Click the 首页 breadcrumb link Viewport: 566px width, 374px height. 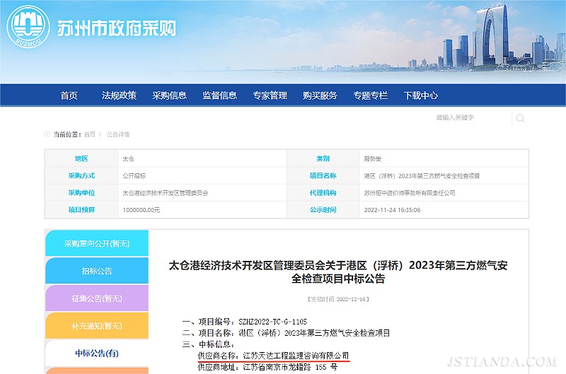89,134
